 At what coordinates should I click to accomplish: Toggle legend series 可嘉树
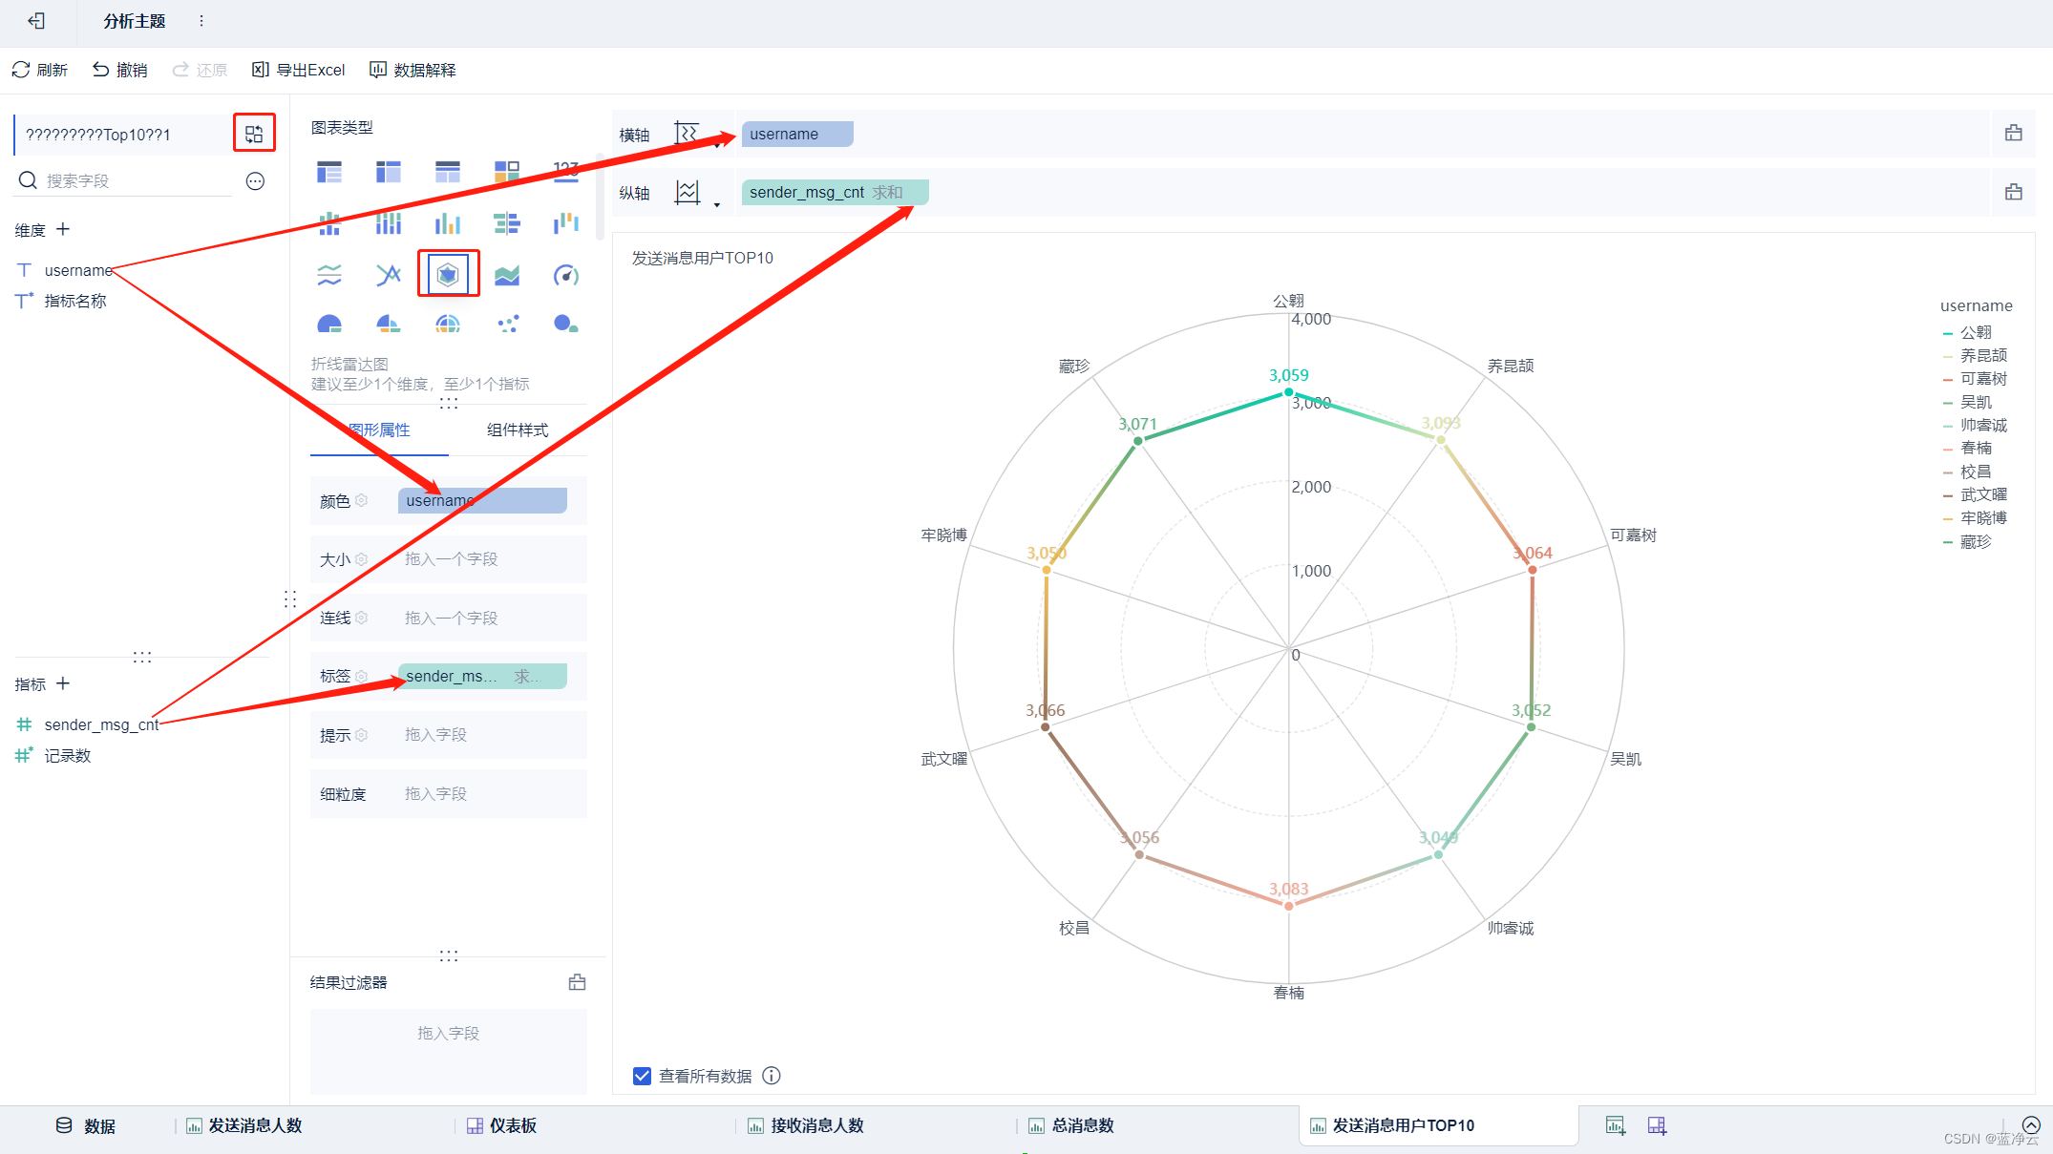click(x=1975, y=379)
